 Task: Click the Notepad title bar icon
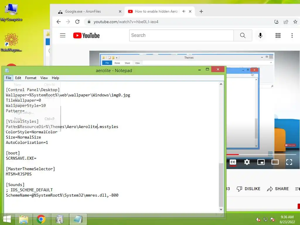pos(7,70)
